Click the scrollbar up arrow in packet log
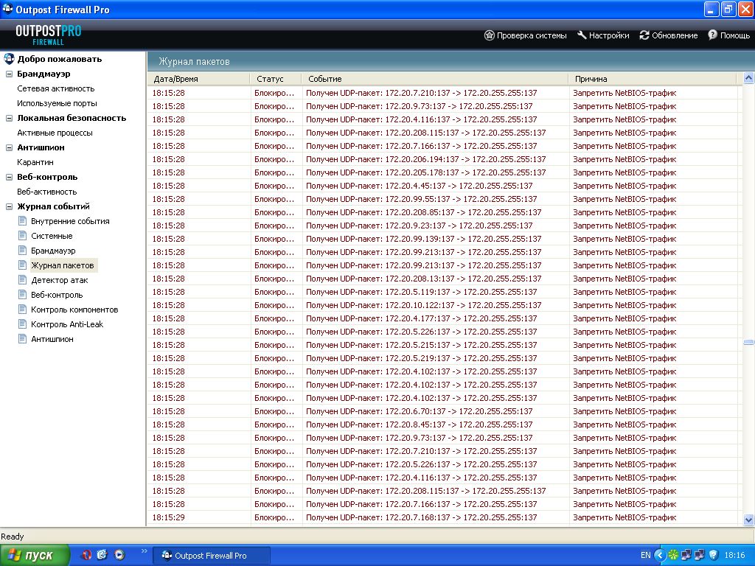755x566 pixels. pos(749,77)
